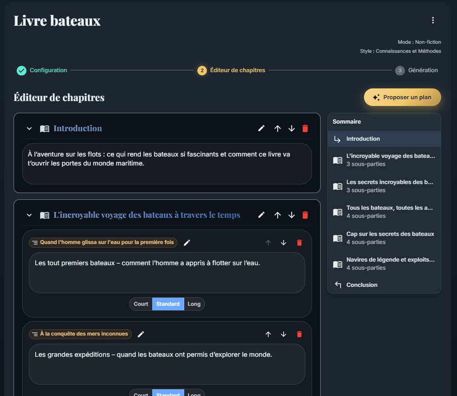Set first subsection length to Long
This screenshot has width=457, height=396.
click(x=194, y=304)
